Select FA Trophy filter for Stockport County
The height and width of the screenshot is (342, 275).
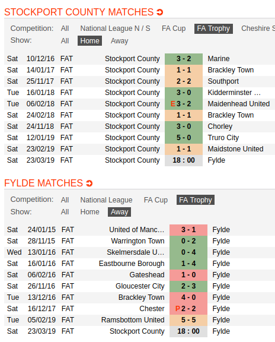point(213,28)
